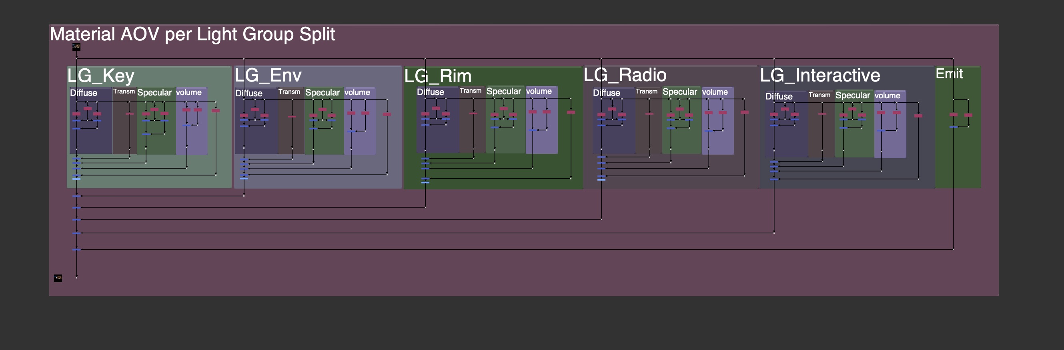This screenshot has width=1064, height=350.
Task: Select the LG_Env backdrop label
Action: [x=268, y=76]
